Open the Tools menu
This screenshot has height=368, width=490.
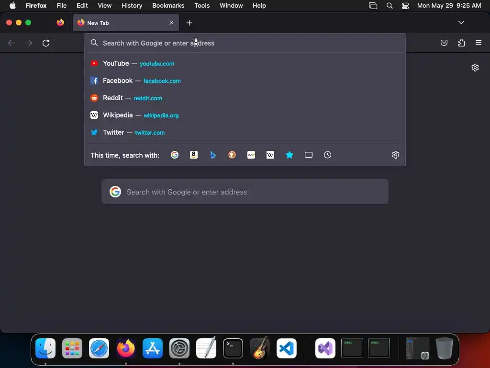pos(202,5)
